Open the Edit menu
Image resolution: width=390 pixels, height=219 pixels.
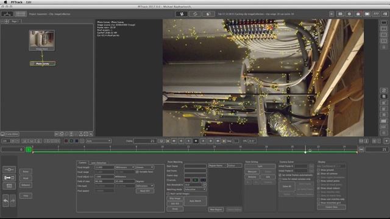coord(29,2)
